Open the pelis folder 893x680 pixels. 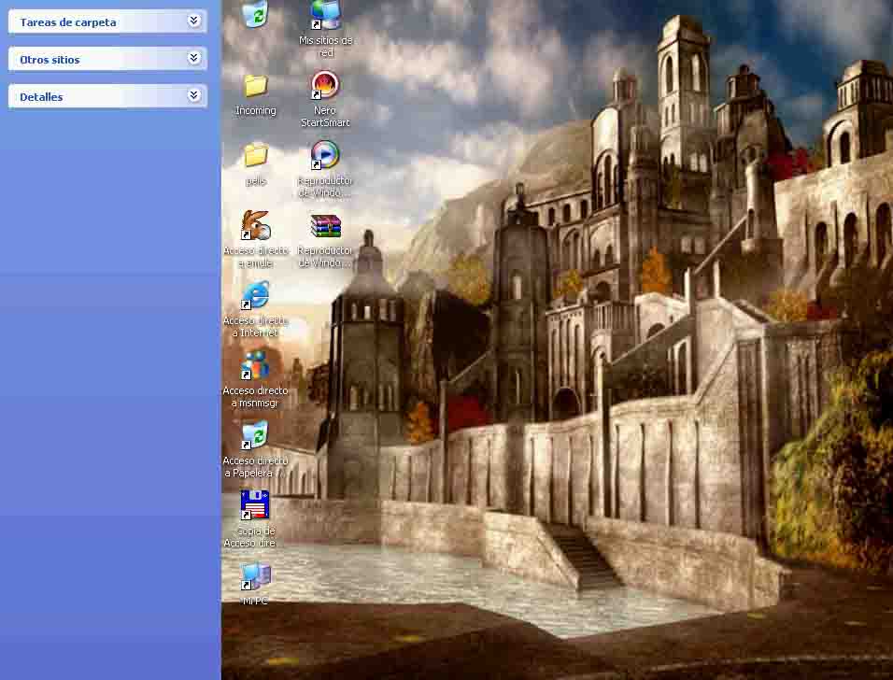[x=256, y=155]
